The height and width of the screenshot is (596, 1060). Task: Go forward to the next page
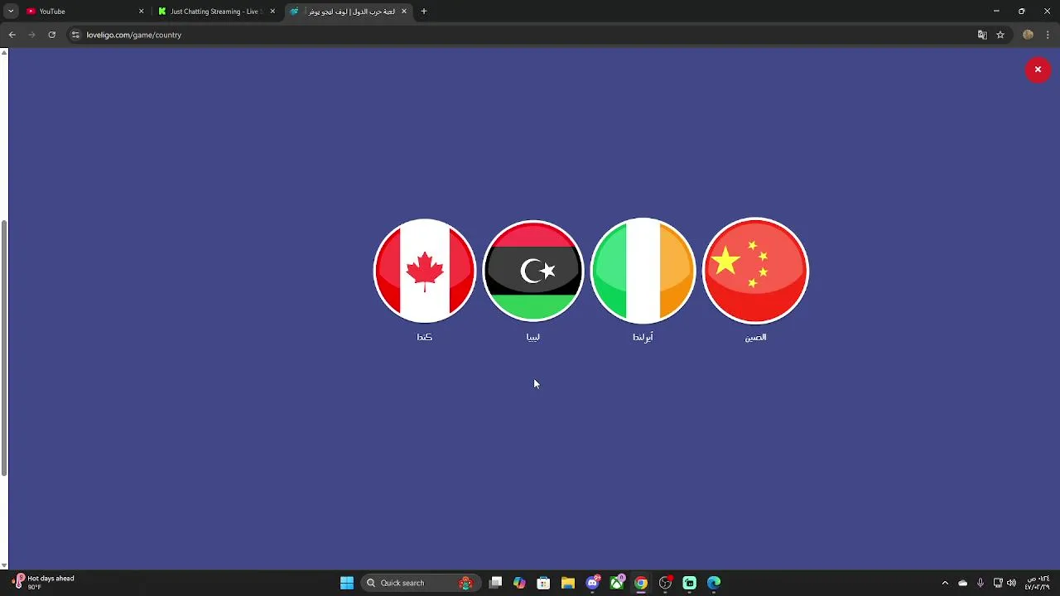[31, 35]
